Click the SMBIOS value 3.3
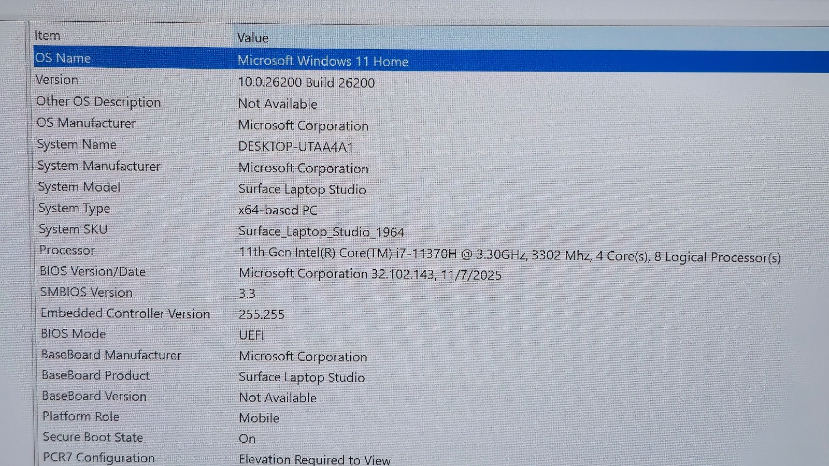 [x=247, y=294]
